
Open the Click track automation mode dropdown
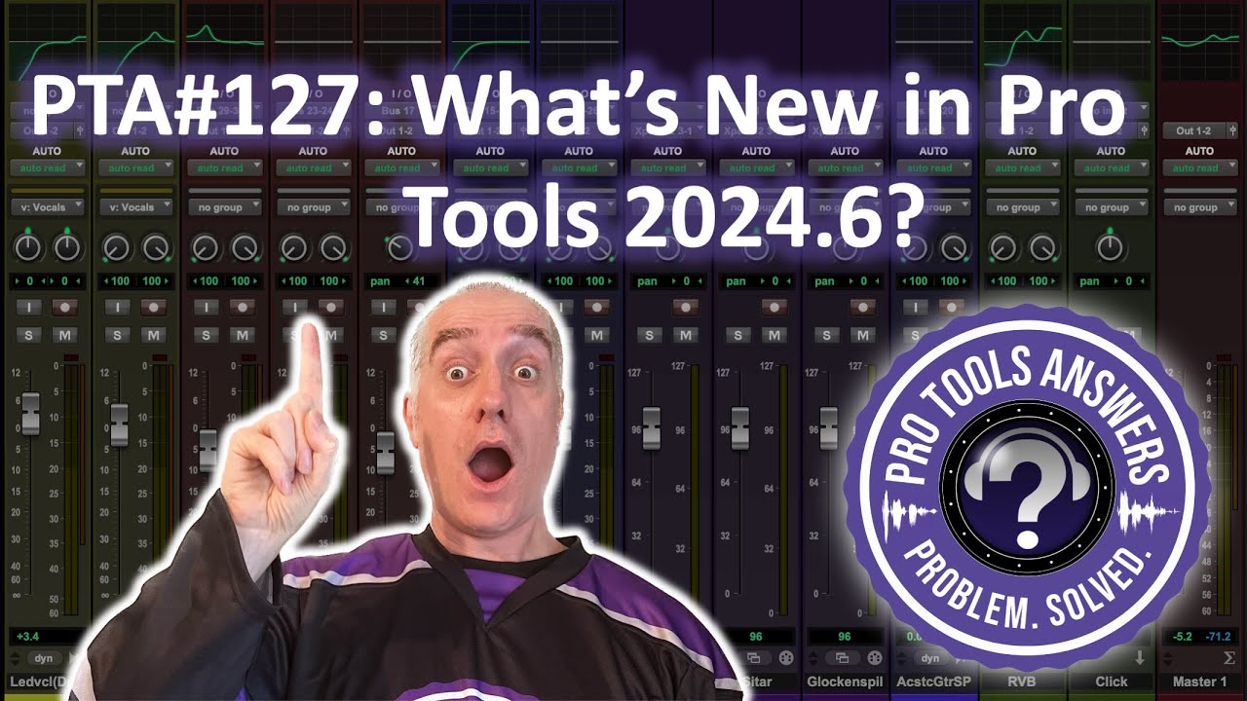tap(1111, 167)
